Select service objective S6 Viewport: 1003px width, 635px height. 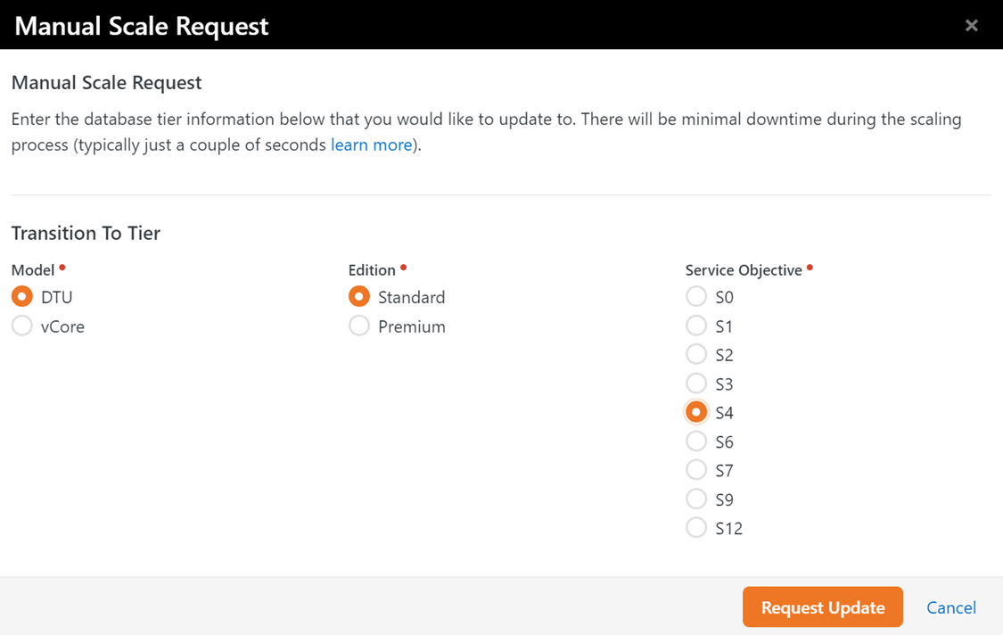click(x=696, y=441)
